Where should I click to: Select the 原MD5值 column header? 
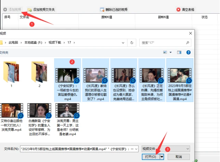pyautogui.click(x=107, y=17)
